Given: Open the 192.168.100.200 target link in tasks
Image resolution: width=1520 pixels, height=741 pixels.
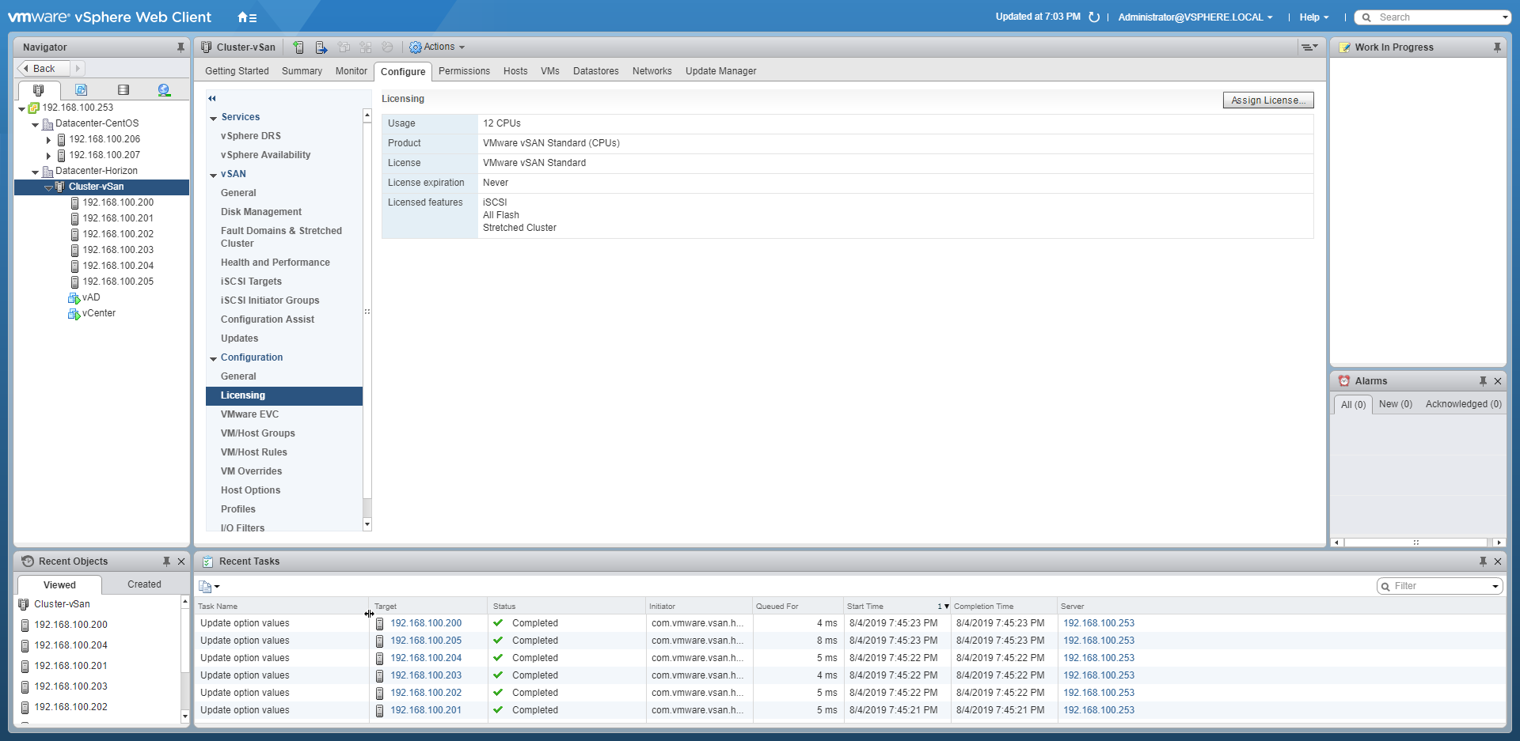Looking at the screenshot, I should click(x=425, y=623).
